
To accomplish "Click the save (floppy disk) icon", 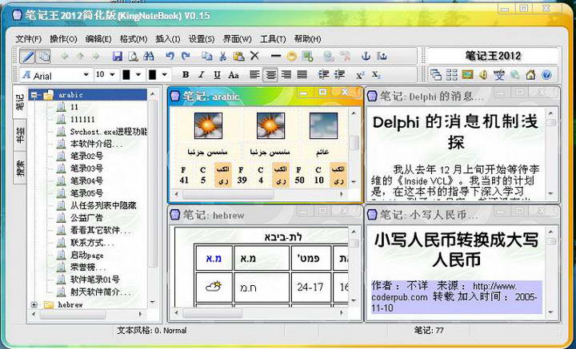I will [x=117, y=56].
